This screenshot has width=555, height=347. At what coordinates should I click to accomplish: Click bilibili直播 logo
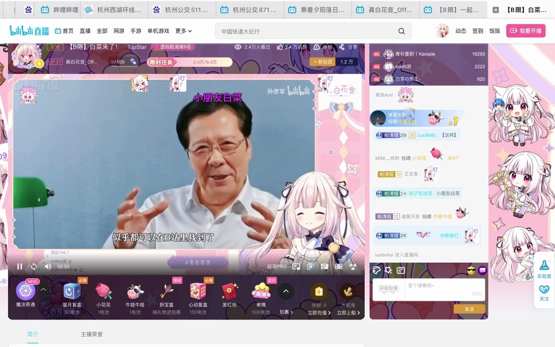point(29,30)
